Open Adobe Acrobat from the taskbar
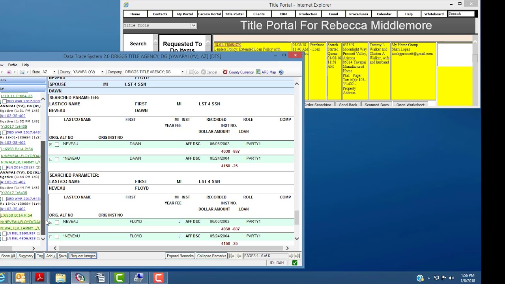Image resolution: width=505 pixels, height=284 pixels. (40, 278)
